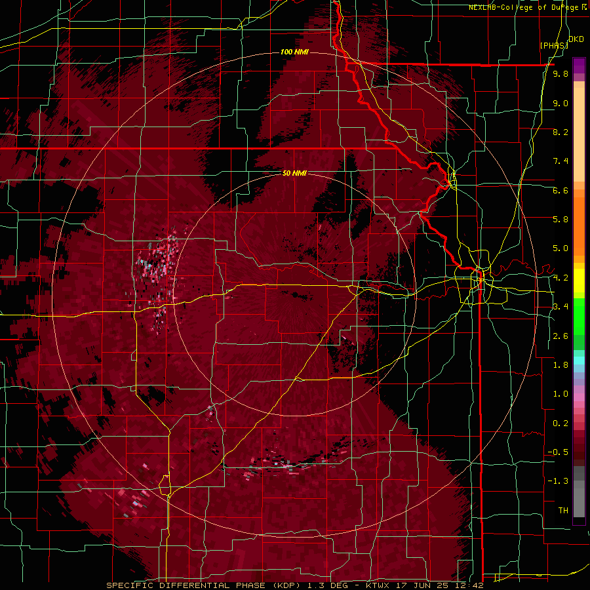
Task: Select the 1.8 scale label
Action: point(560,365)
